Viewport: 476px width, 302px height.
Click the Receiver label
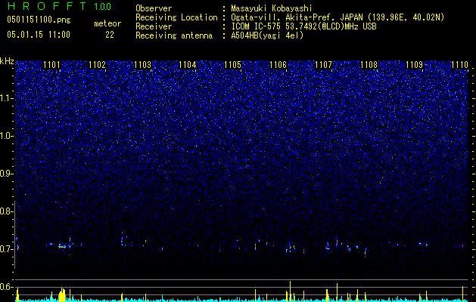(x=154, y=26)
